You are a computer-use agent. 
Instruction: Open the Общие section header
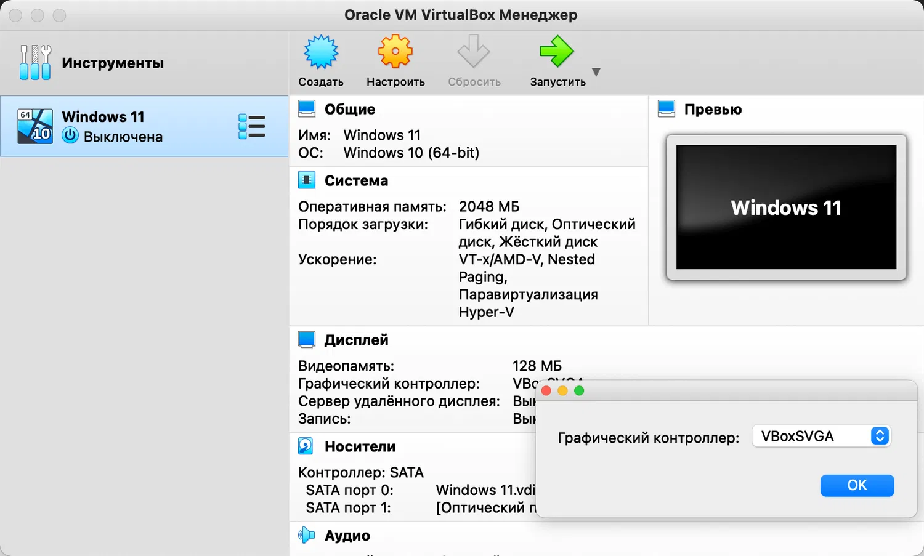click(x=350, y=109)
